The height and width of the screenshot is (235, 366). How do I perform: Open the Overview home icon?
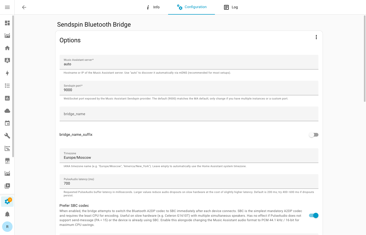tap(7, 48)
